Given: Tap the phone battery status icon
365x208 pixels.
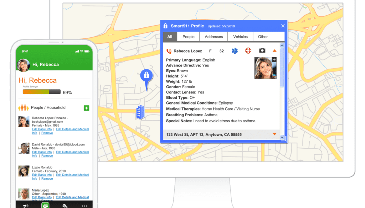Looking at the screenshot, I should [87, 51].
